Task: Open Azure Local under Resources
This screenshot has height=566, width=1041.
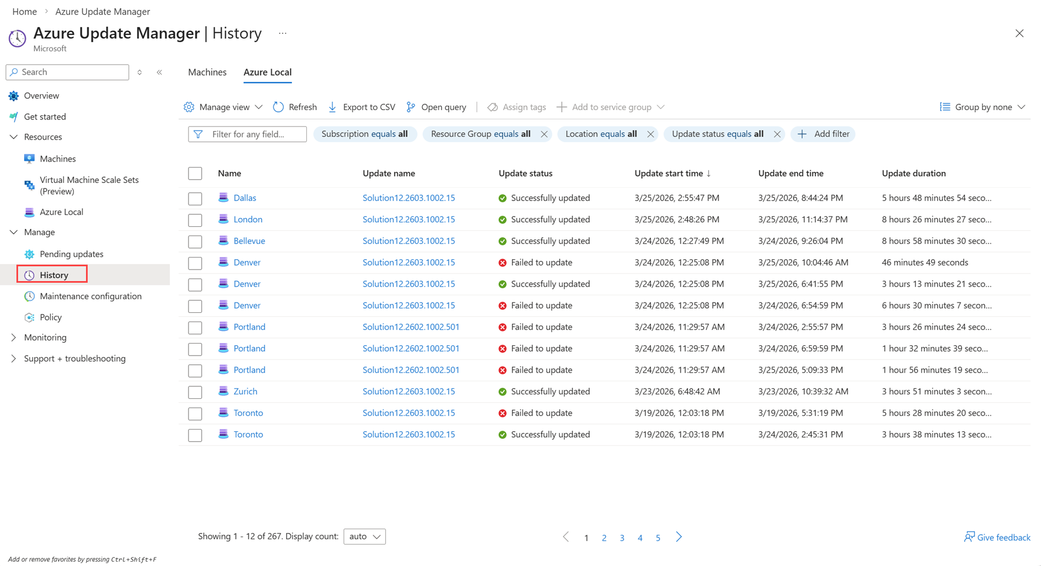Action: tap(61, 211)
